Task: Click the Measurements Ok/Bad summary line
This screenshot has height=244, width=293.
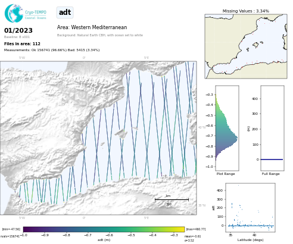Action: coord(52,50)
